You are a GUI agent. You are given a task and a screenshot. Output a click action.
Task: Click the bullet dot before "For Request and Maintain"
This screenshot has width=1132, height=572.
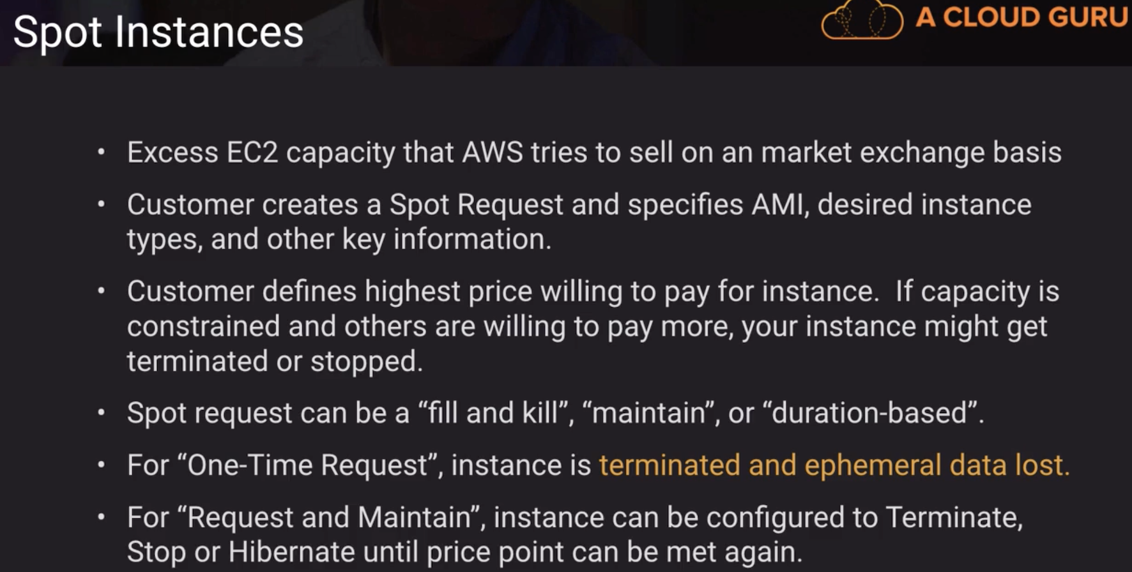tap(101, 518)
